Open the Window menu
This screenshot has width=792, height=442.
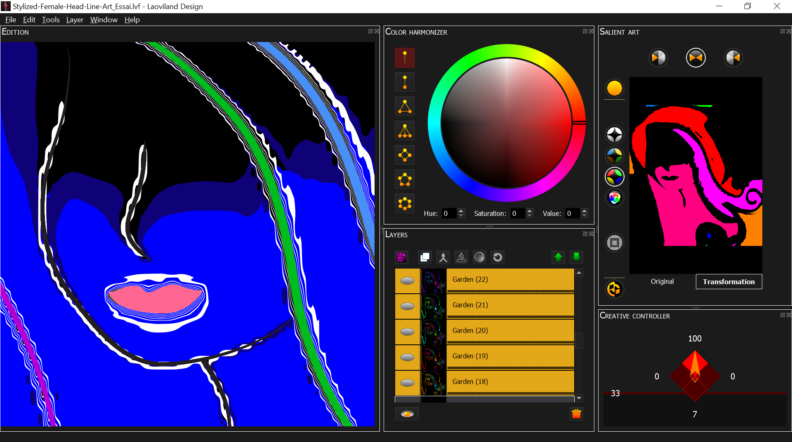pyautogui.click(x=104, y=20)
